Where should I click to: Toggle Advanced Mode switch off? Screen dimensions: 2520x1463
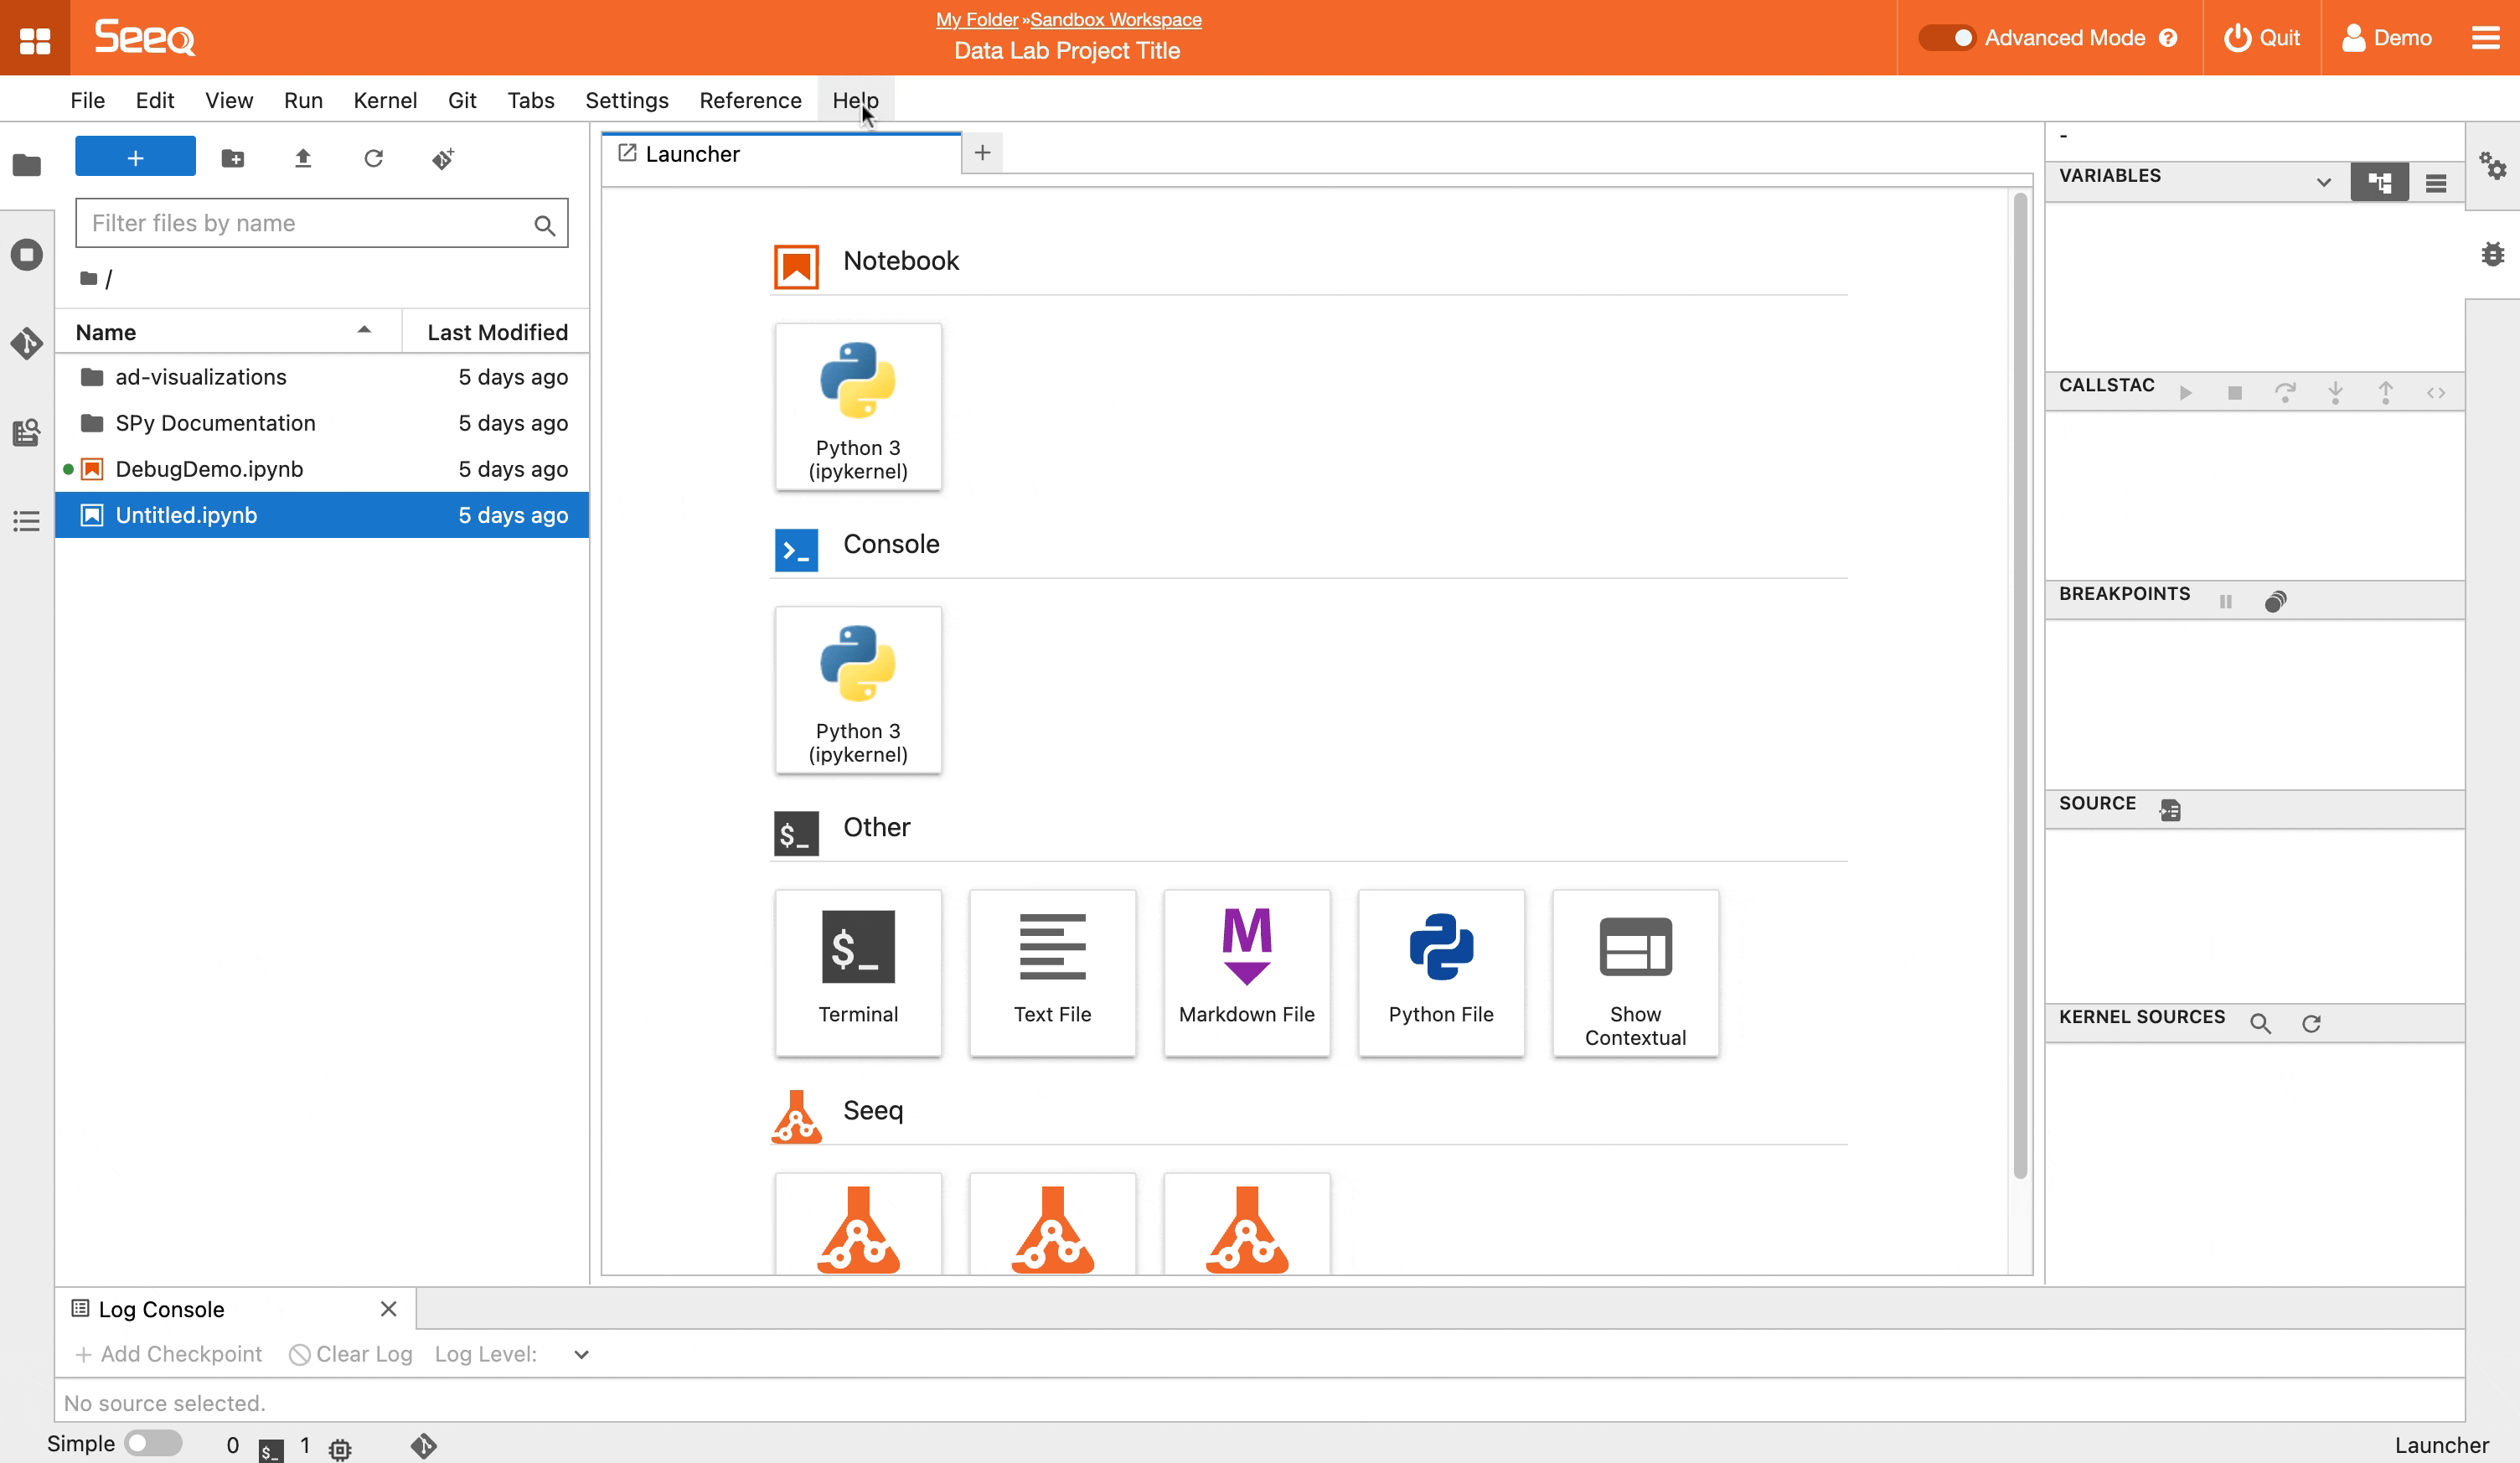pyautogui.click(x=1946, y=38)
